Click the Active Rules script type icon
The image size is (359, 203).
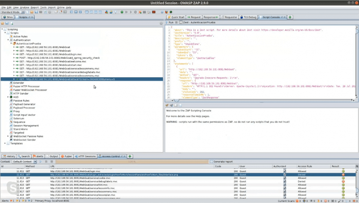tap(11, 37)
